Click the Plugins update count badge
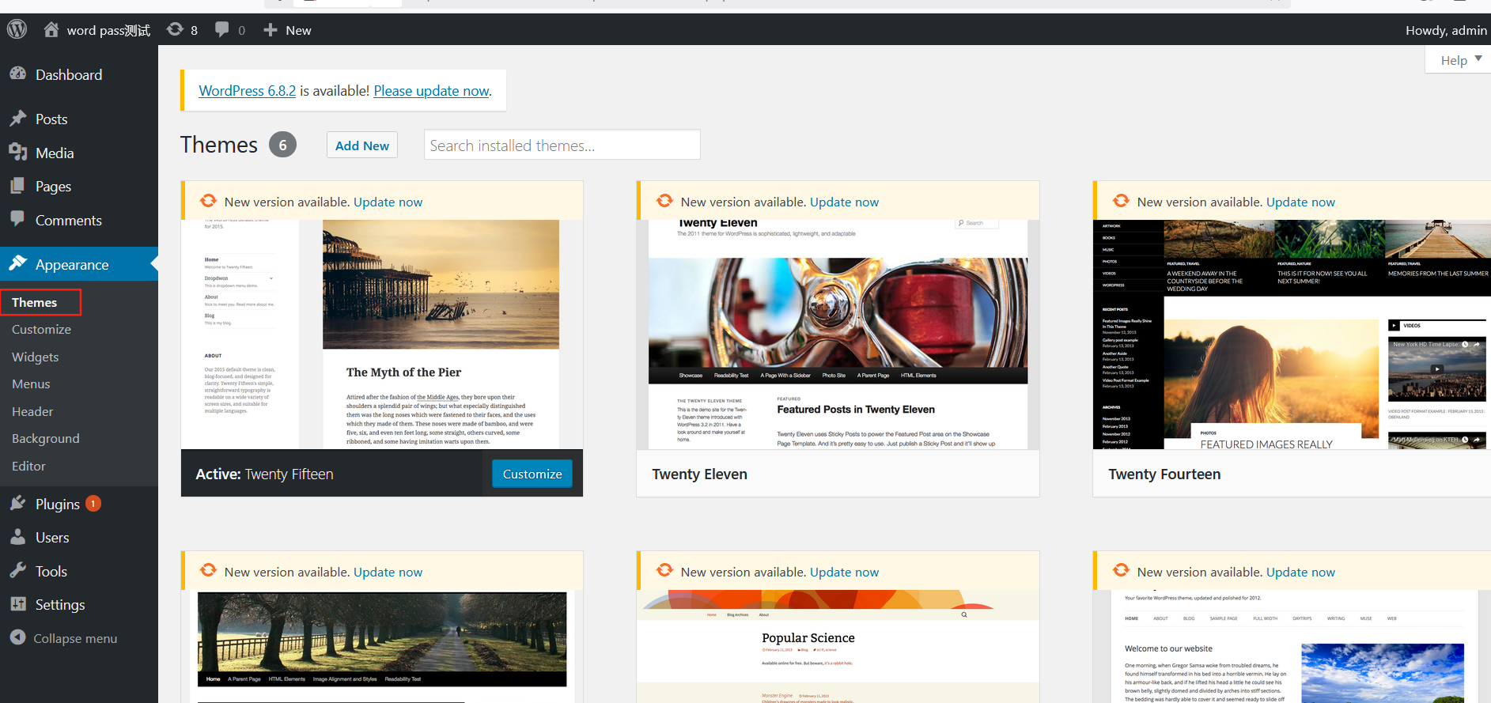Viewport: 1491px width, 703px height. (93, 503)
